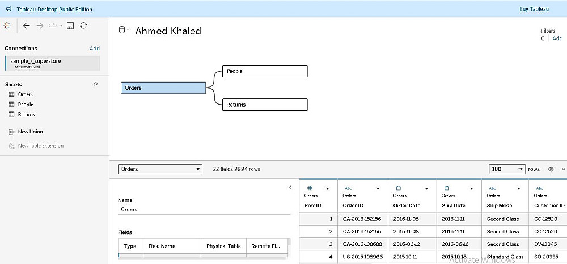Click the Buy Tableau link
The height and width of the screenshot is (264, 567).
pyautogui.click(x=534, y=9)
